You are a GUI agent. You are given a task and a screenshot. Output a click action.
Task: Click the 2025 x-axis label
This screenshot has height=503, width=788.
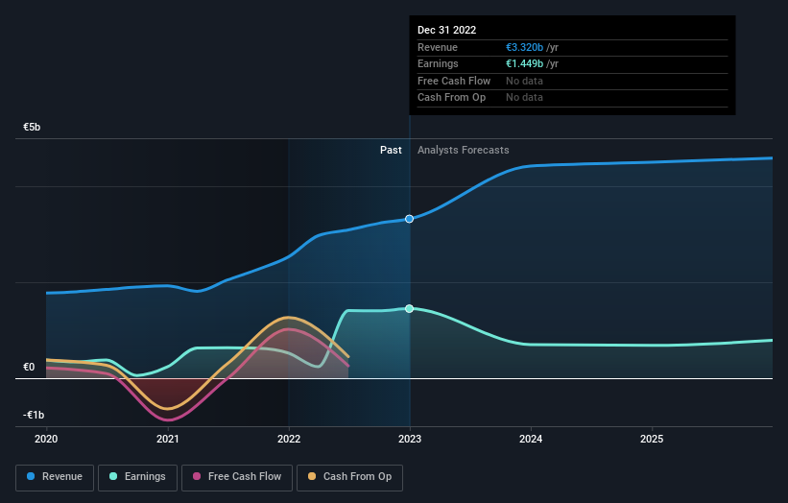pos(652,440)
